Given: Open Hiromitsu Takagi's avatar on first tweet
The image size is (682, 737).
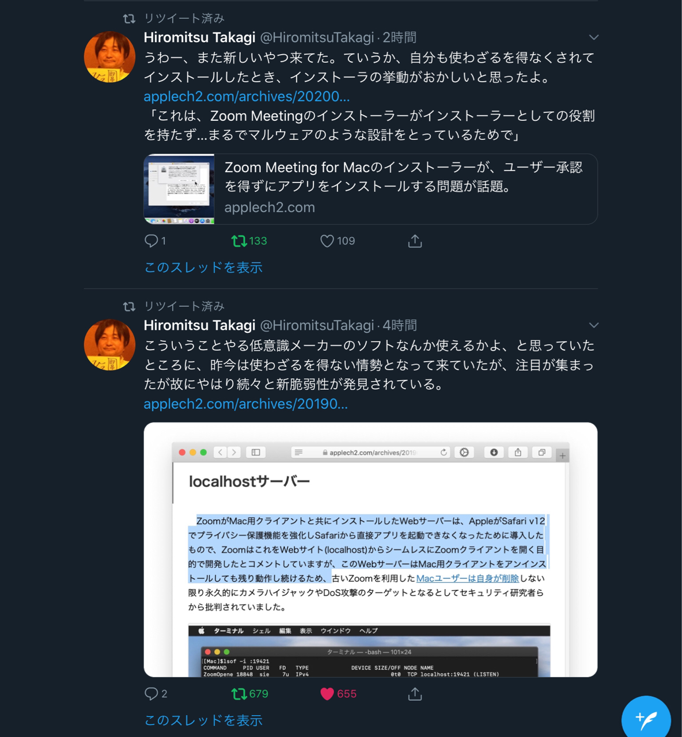Looking at the screenshot, I should coord(109,57).
